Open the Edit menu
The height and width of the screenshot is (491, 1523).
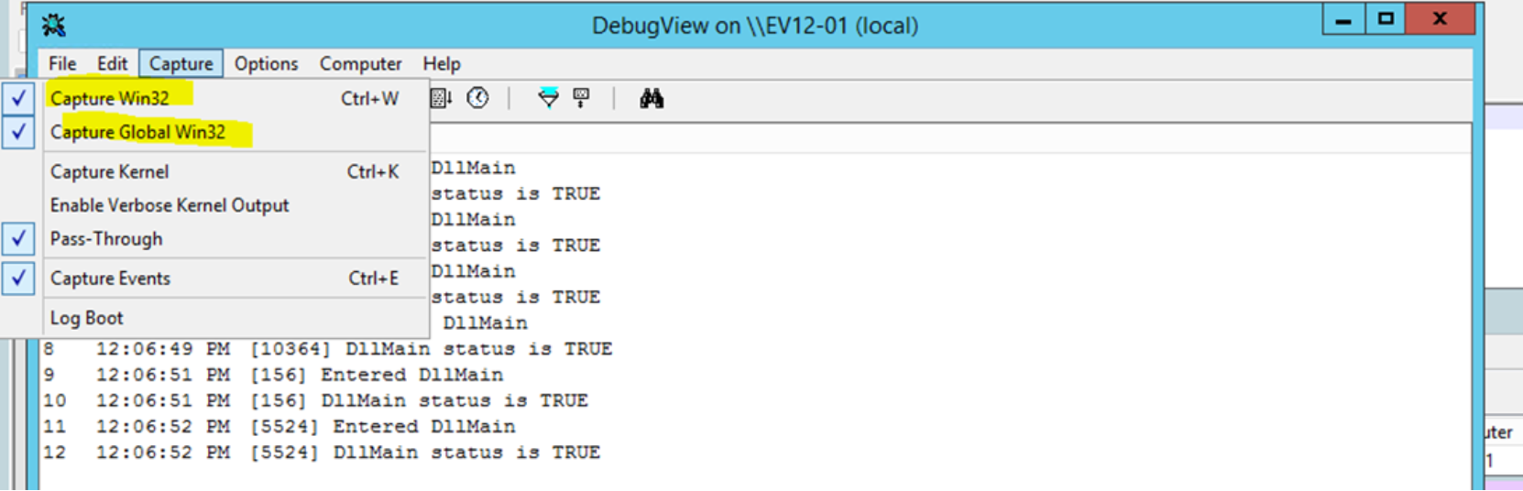point(112,63)
